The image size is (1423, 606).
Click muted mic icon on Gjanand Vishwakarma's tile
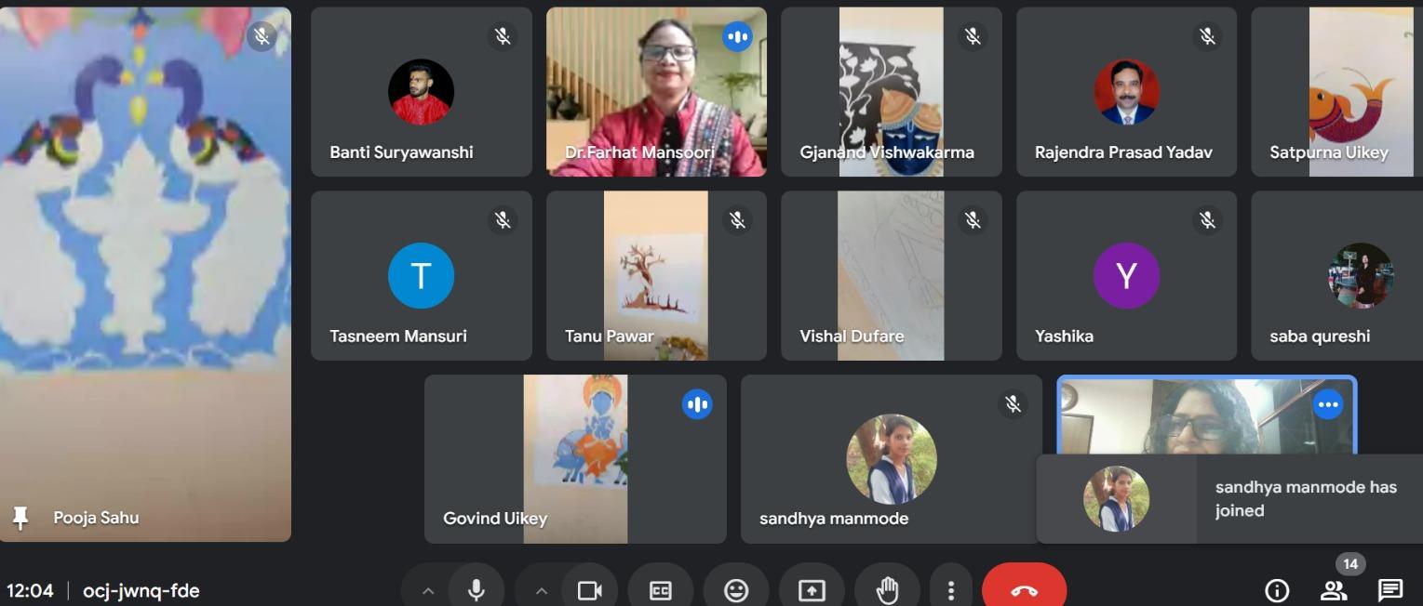(973, 36)
